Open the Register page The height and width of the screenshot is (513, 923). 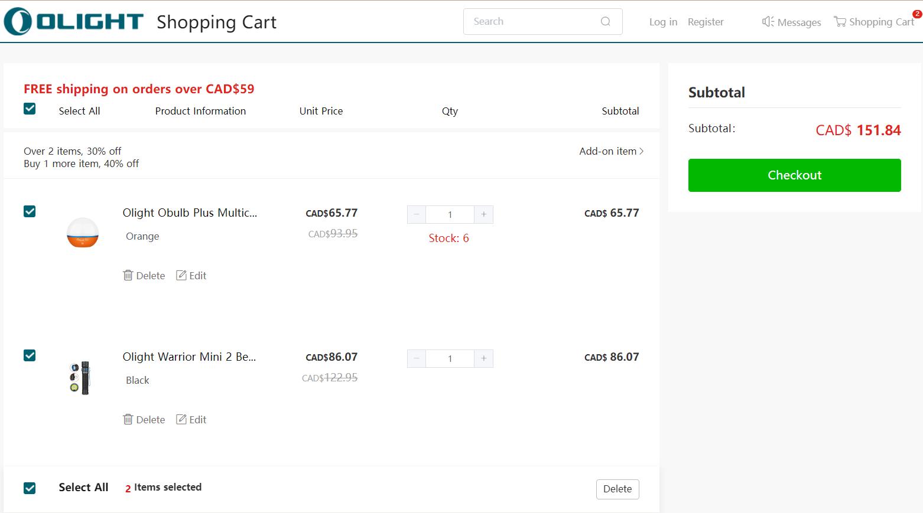pyautogui.click(x=706, y=22)
